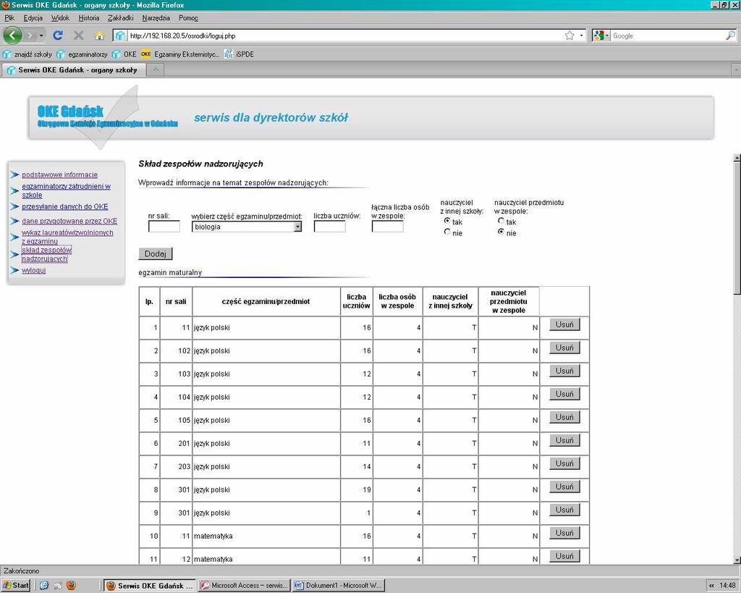Select 'tak' for nauczyciel przedmiotu w zespole

coord(501,221)
